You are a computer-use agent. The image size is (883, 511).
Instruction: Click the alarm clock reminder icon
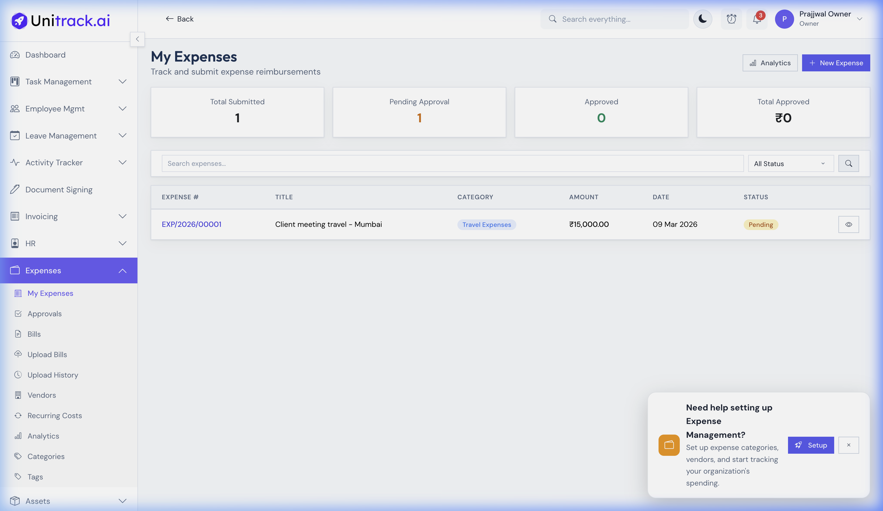pos(731,19)
